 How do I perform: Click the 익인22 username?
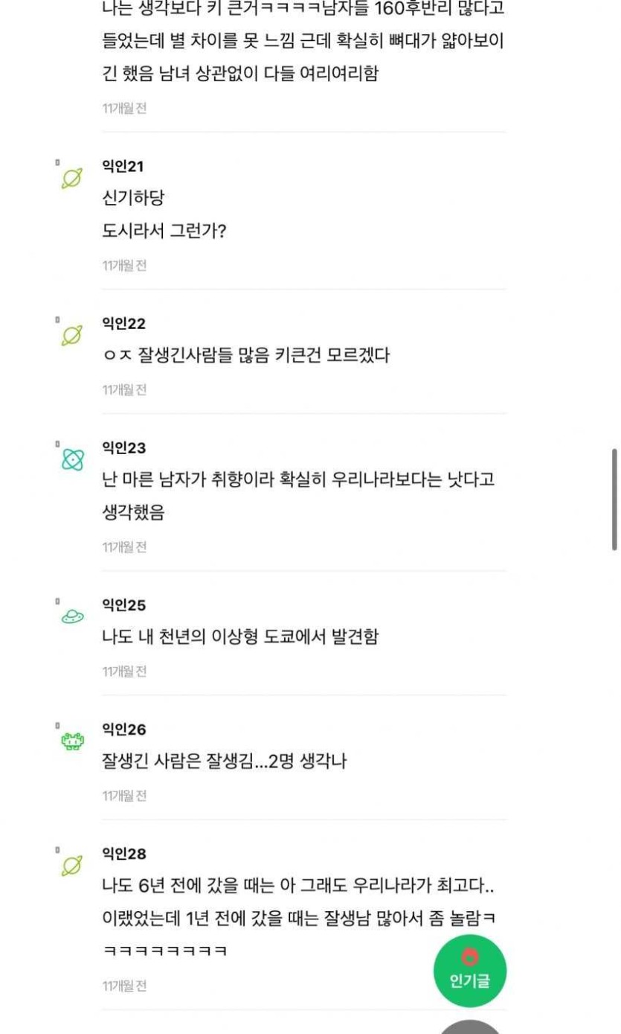pos(123,324)
